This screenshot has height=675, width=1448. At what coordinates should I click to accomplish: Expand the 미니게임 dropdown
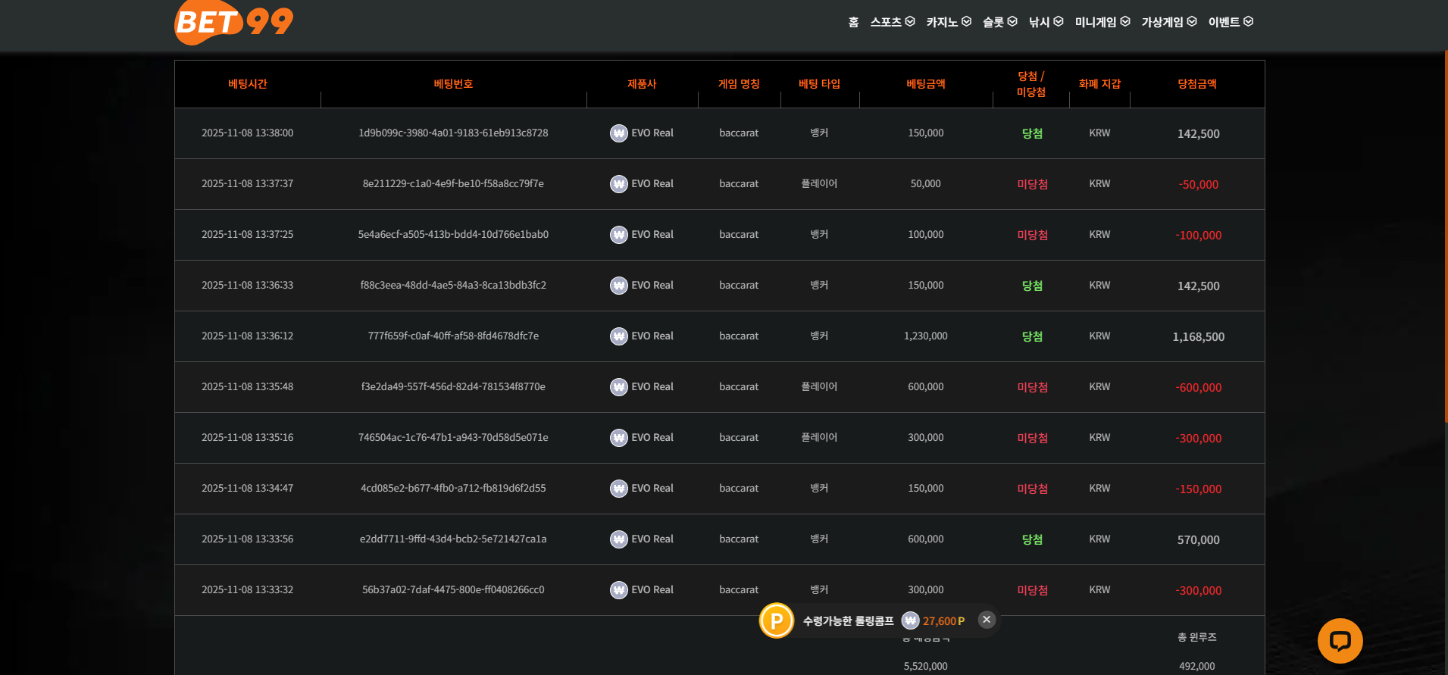pyautogui.click(x=1102, y=22)
